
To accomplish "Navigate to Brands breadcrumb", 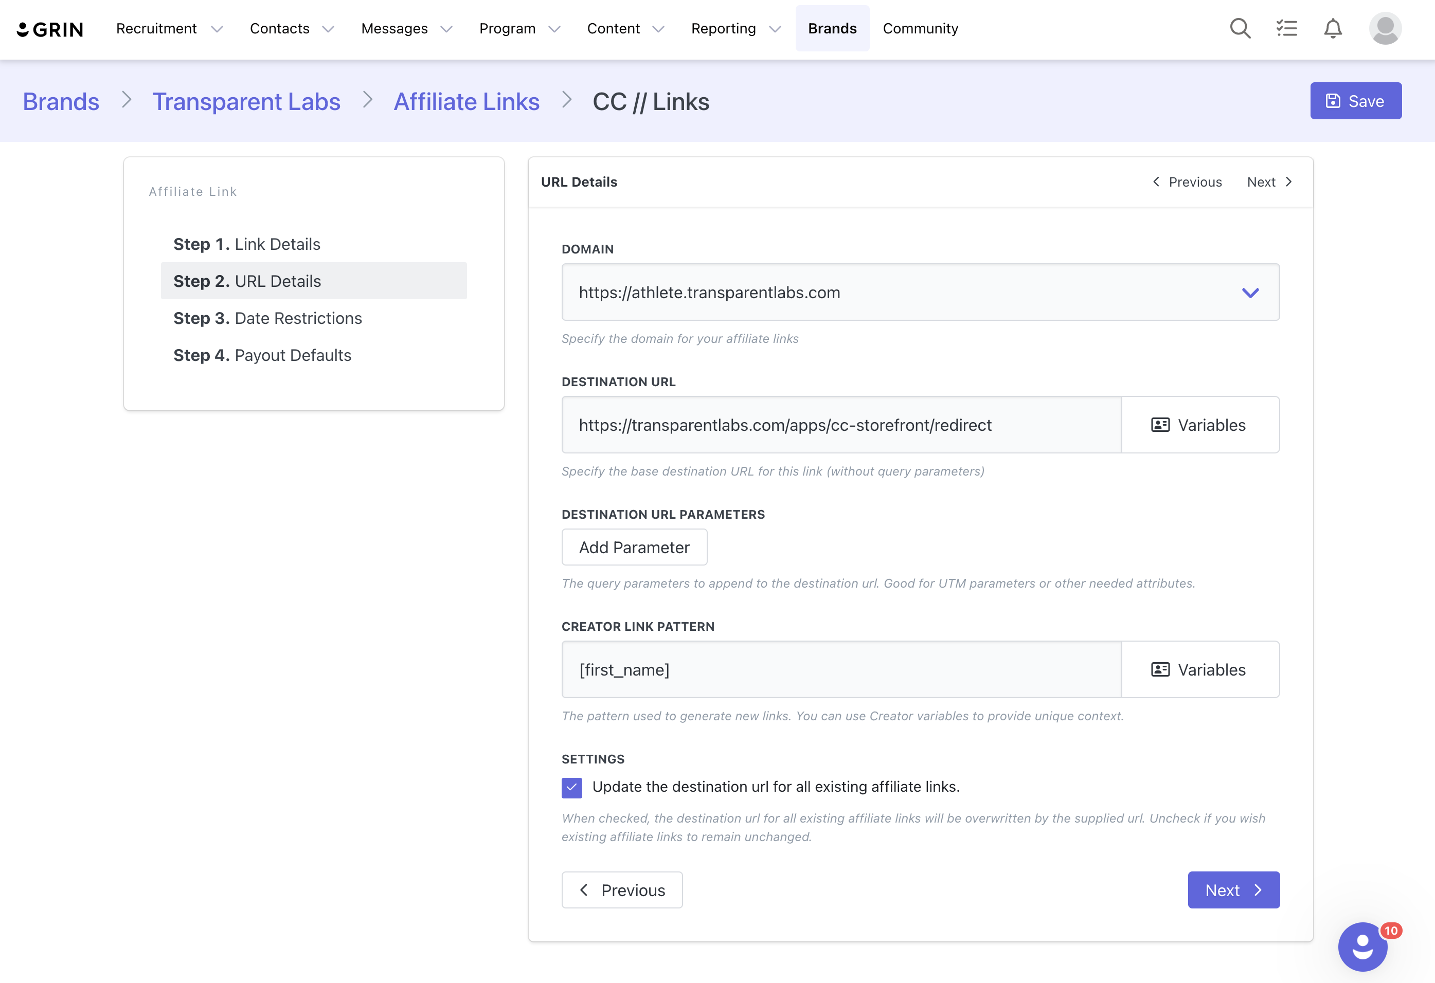I will (x=61, y=101).
